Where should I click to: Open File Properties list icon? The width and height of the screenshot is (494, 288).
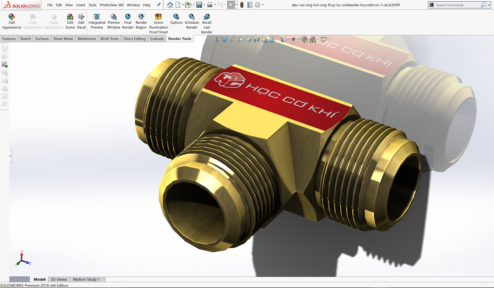(250, 5)
